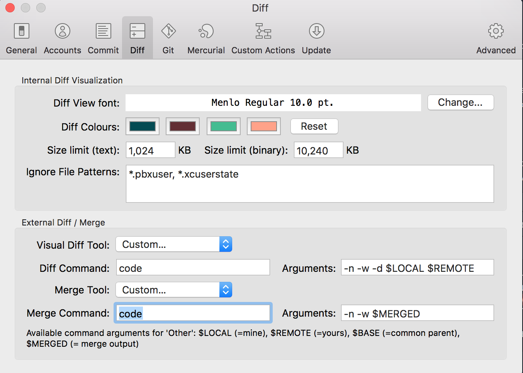
Task: Click the Ignore File Patterns text box
Action: tap(309, 184)
